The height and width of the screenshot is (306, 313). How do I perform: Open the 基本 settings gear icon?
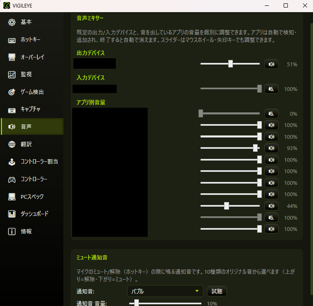coord(12,22)
